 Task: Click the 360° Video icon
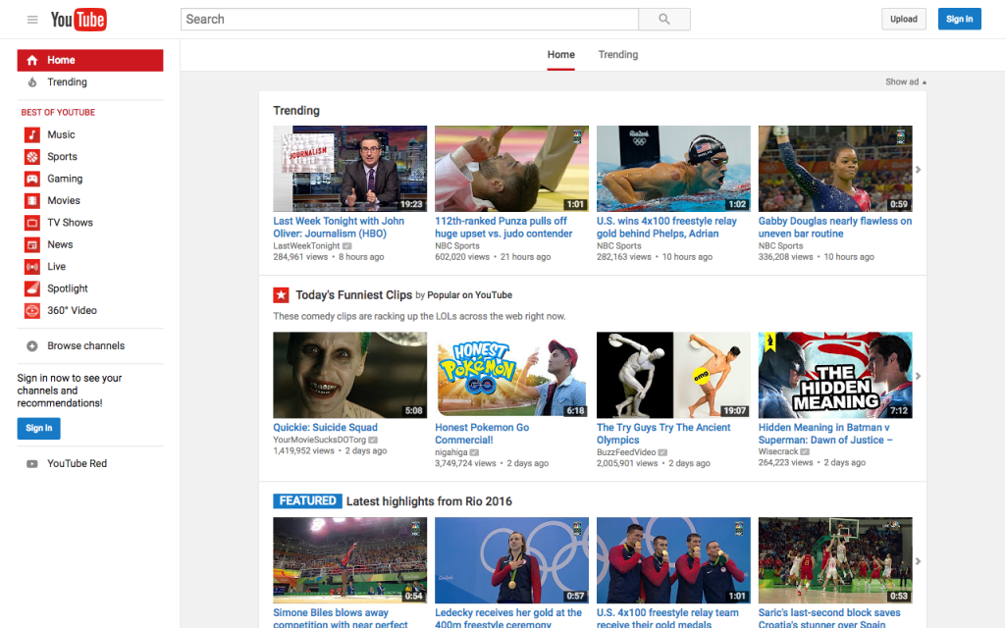pos(32,311)
